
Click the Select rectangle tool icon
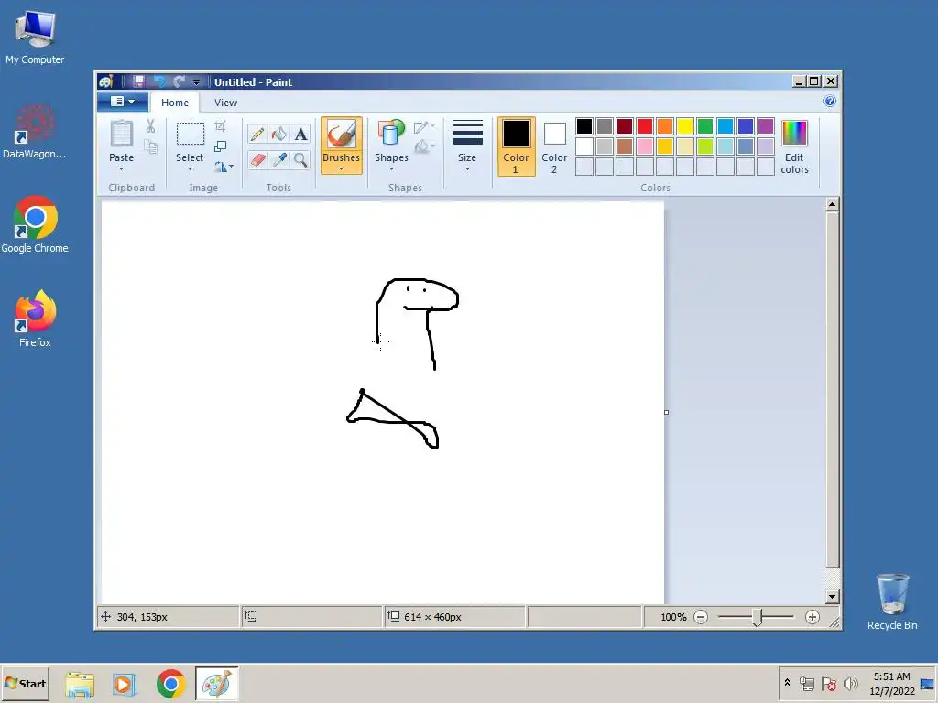[x=191, y=134]
